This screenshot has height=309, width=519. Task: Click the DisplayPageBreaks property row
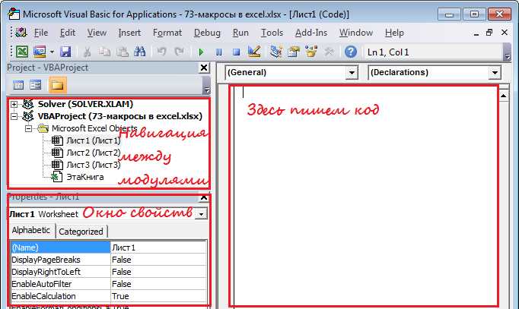coord(109,260)
